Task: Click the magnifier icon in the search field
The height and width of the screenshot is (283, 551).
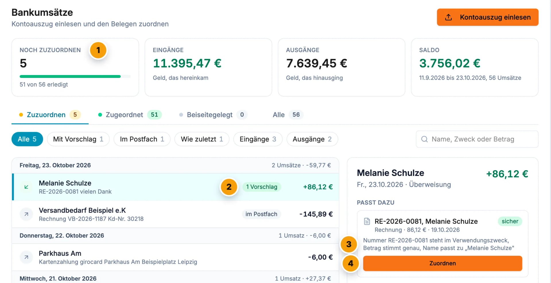Action: click(x=424, y=139)
